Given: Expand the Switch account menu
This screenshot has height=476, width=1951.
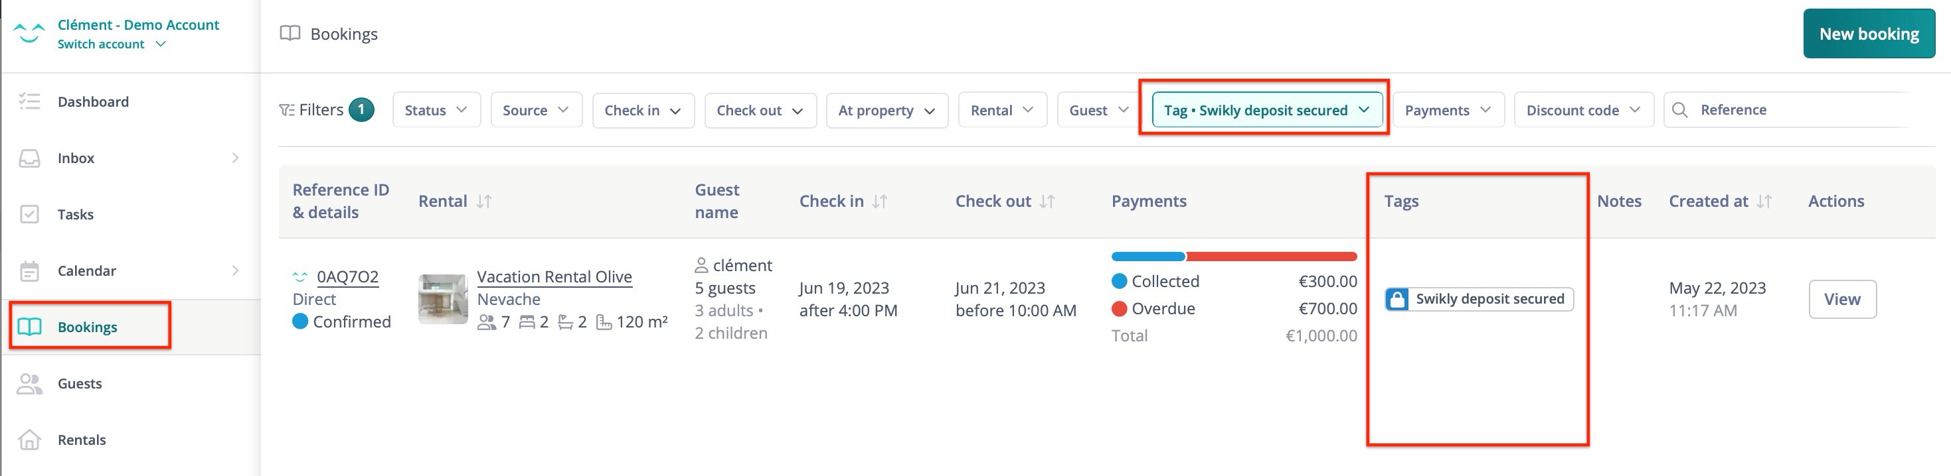Looking at the screenshot, I should pyautogui.click(x=112, y=44).
